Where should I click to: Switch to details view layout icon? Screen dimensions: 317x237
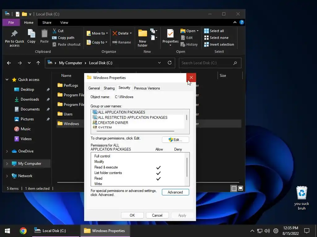point(234,189)
